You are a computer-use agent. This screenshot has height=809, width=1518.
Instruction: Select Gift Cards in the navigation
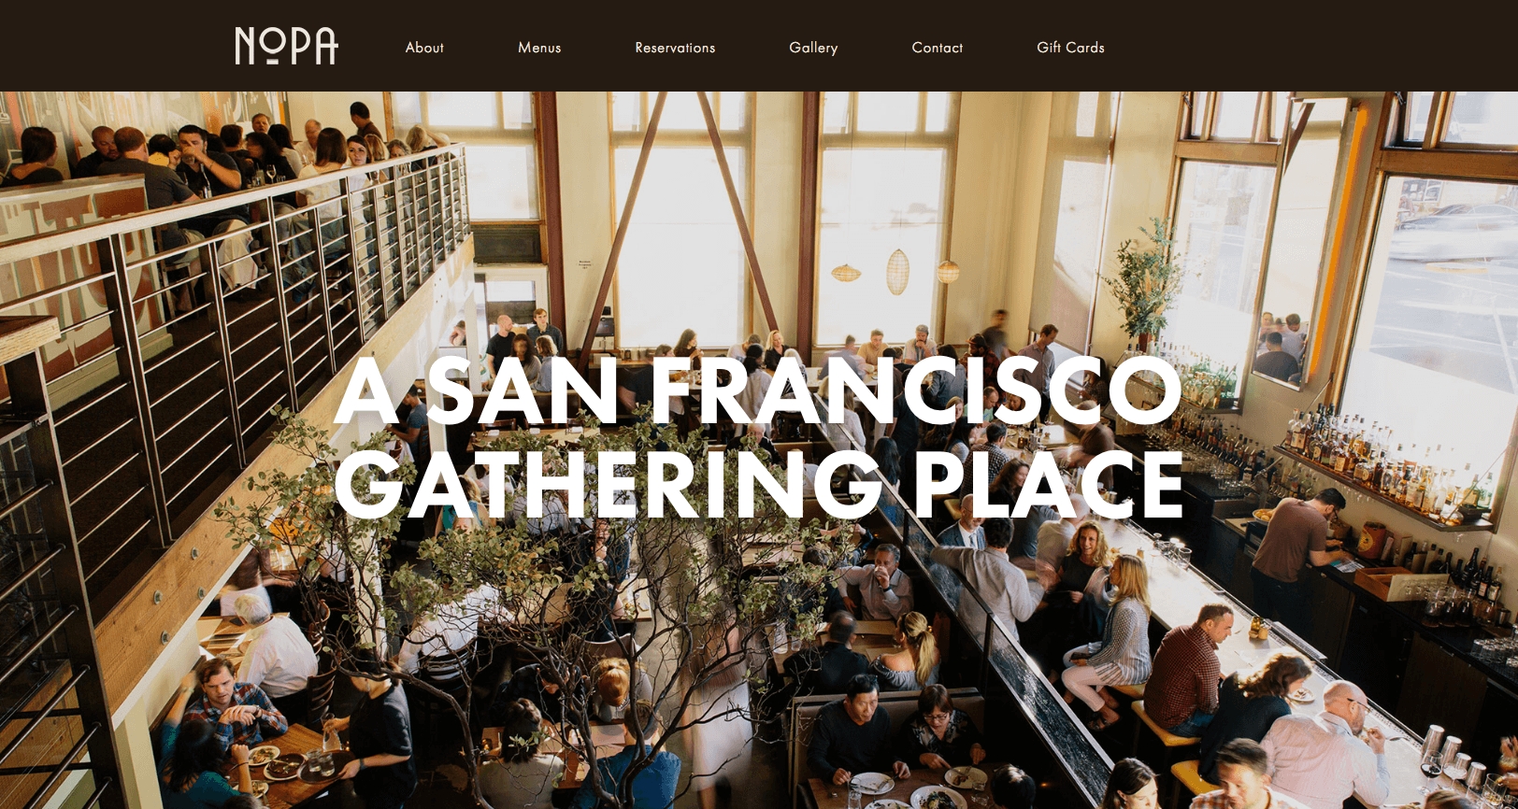pos(1070,48)
